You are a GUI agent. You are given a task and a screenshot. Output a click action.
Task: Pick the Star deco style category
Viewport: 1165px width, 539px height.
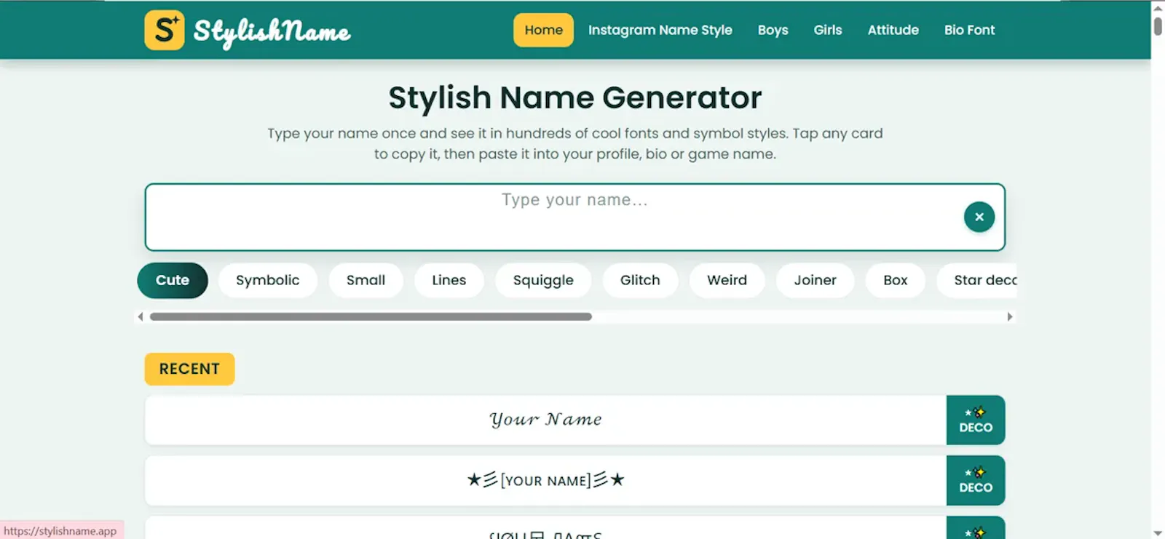click(x=976, y=280)
